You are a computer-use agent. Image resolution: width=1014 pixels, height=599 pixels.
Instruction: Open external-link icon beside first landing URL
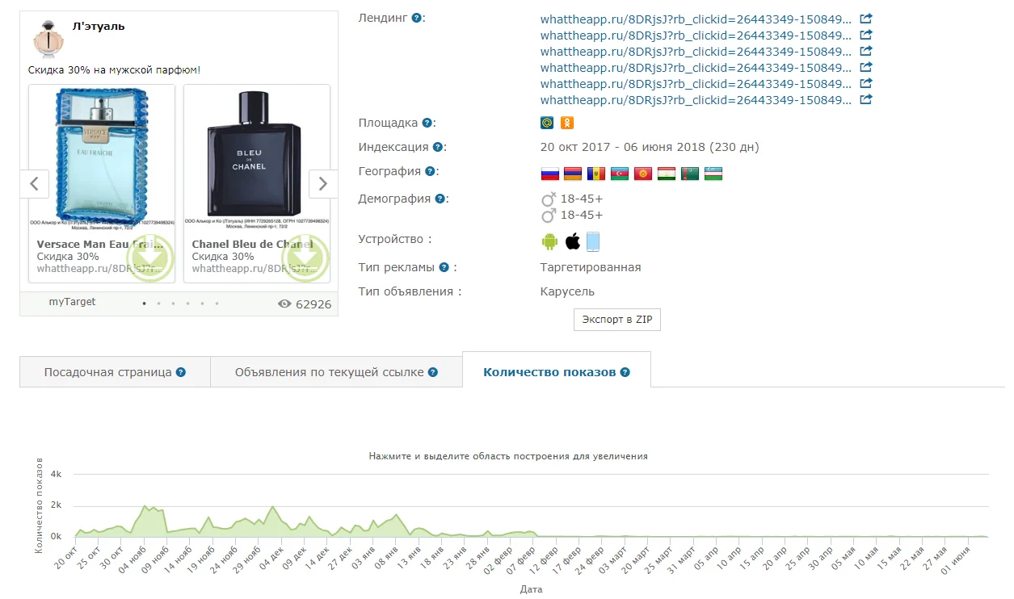pyautogui.click(x=865, y=19)
